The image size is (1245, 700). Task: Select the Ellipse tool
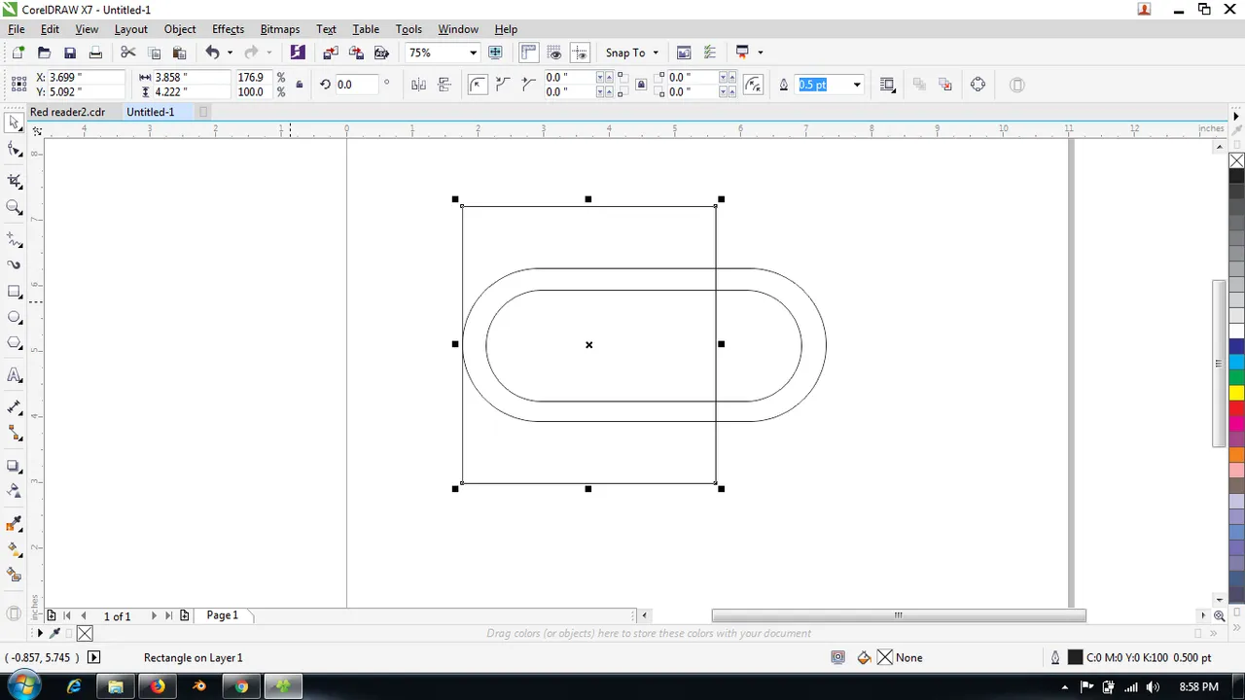point(15,317)
